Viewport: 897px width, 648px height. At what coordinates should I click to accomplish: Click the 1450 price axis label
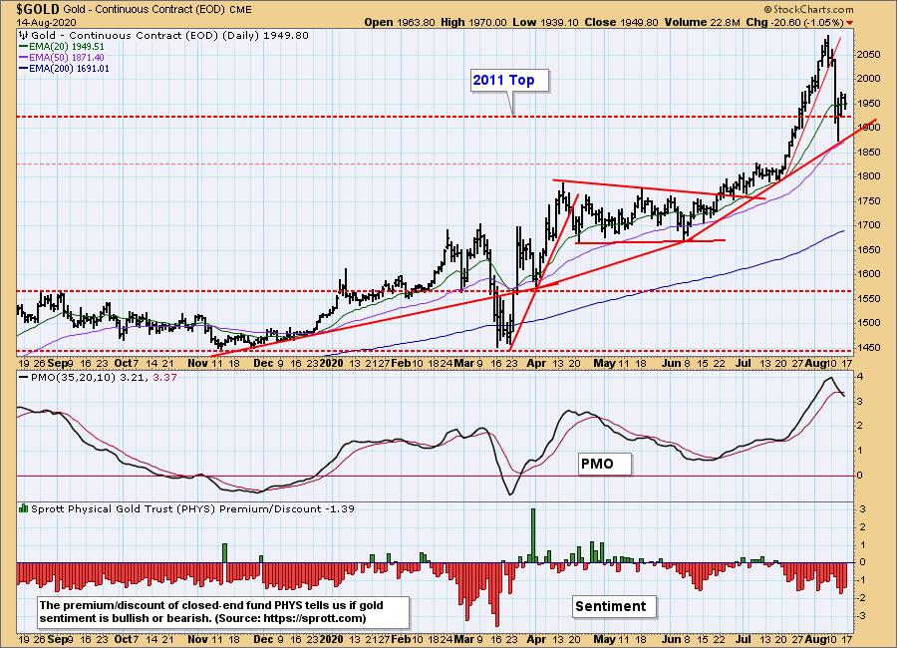[869, 347]
